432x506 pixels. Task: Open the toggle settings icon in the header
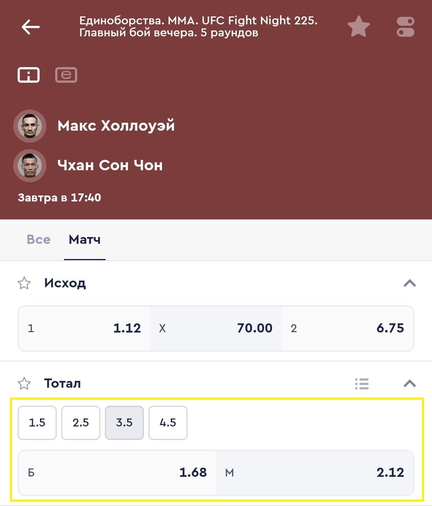pos(405,27)
